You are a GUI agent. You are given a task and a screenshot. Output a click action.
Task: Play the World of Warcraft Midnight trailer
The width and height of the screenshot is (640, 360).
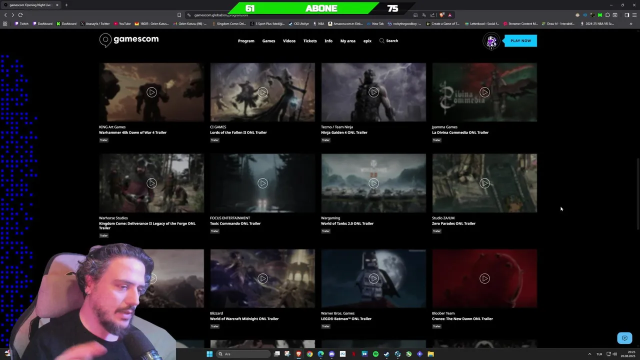(262, 278)
